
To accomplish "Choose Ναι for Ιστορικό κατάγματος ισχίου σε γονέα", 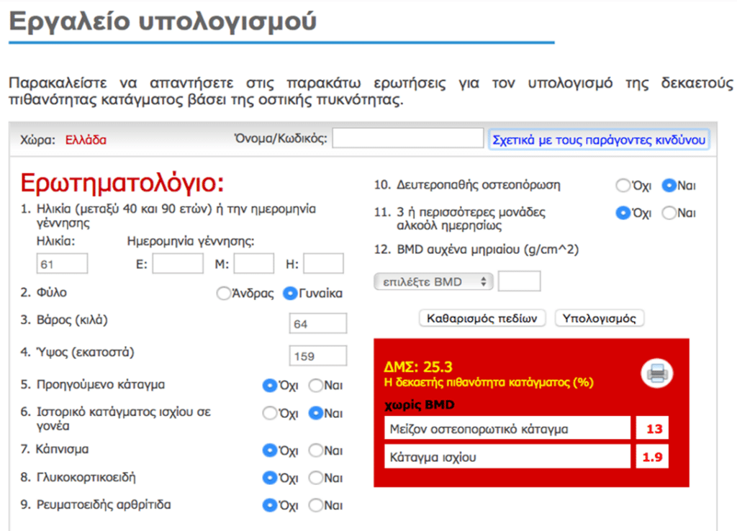I will point(316,414).
